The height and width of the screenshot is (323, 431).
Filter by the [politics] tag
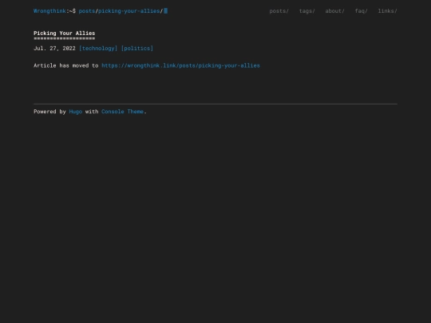pos(137,49)
